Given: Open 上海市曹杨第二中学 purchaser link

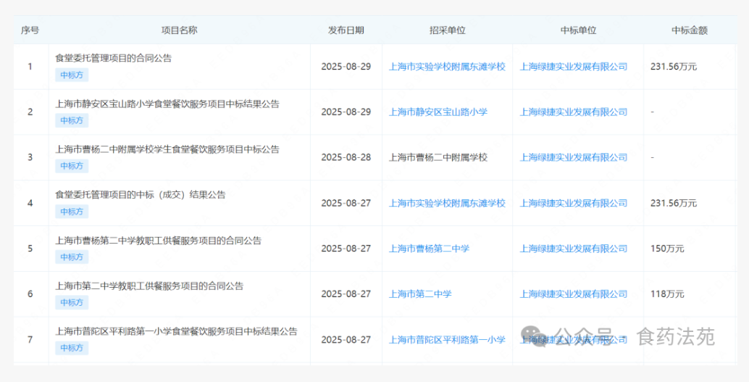Looking at the screenshot, I should coord(429,249).
